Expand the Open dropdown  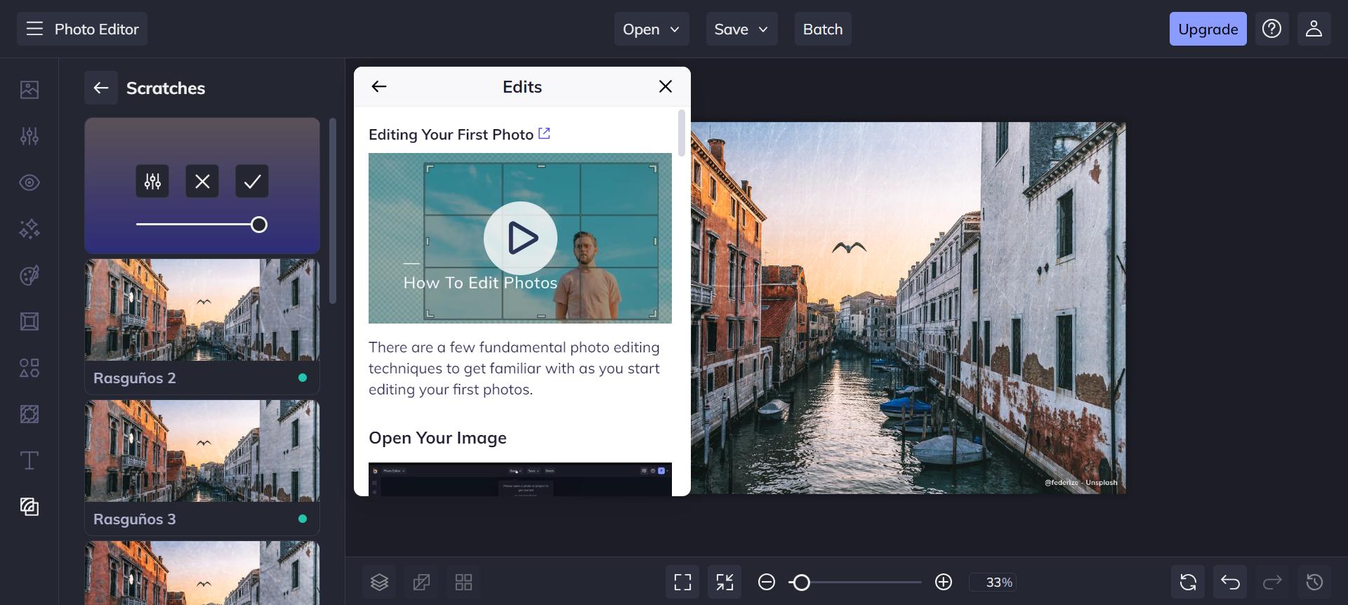(652, 29)
